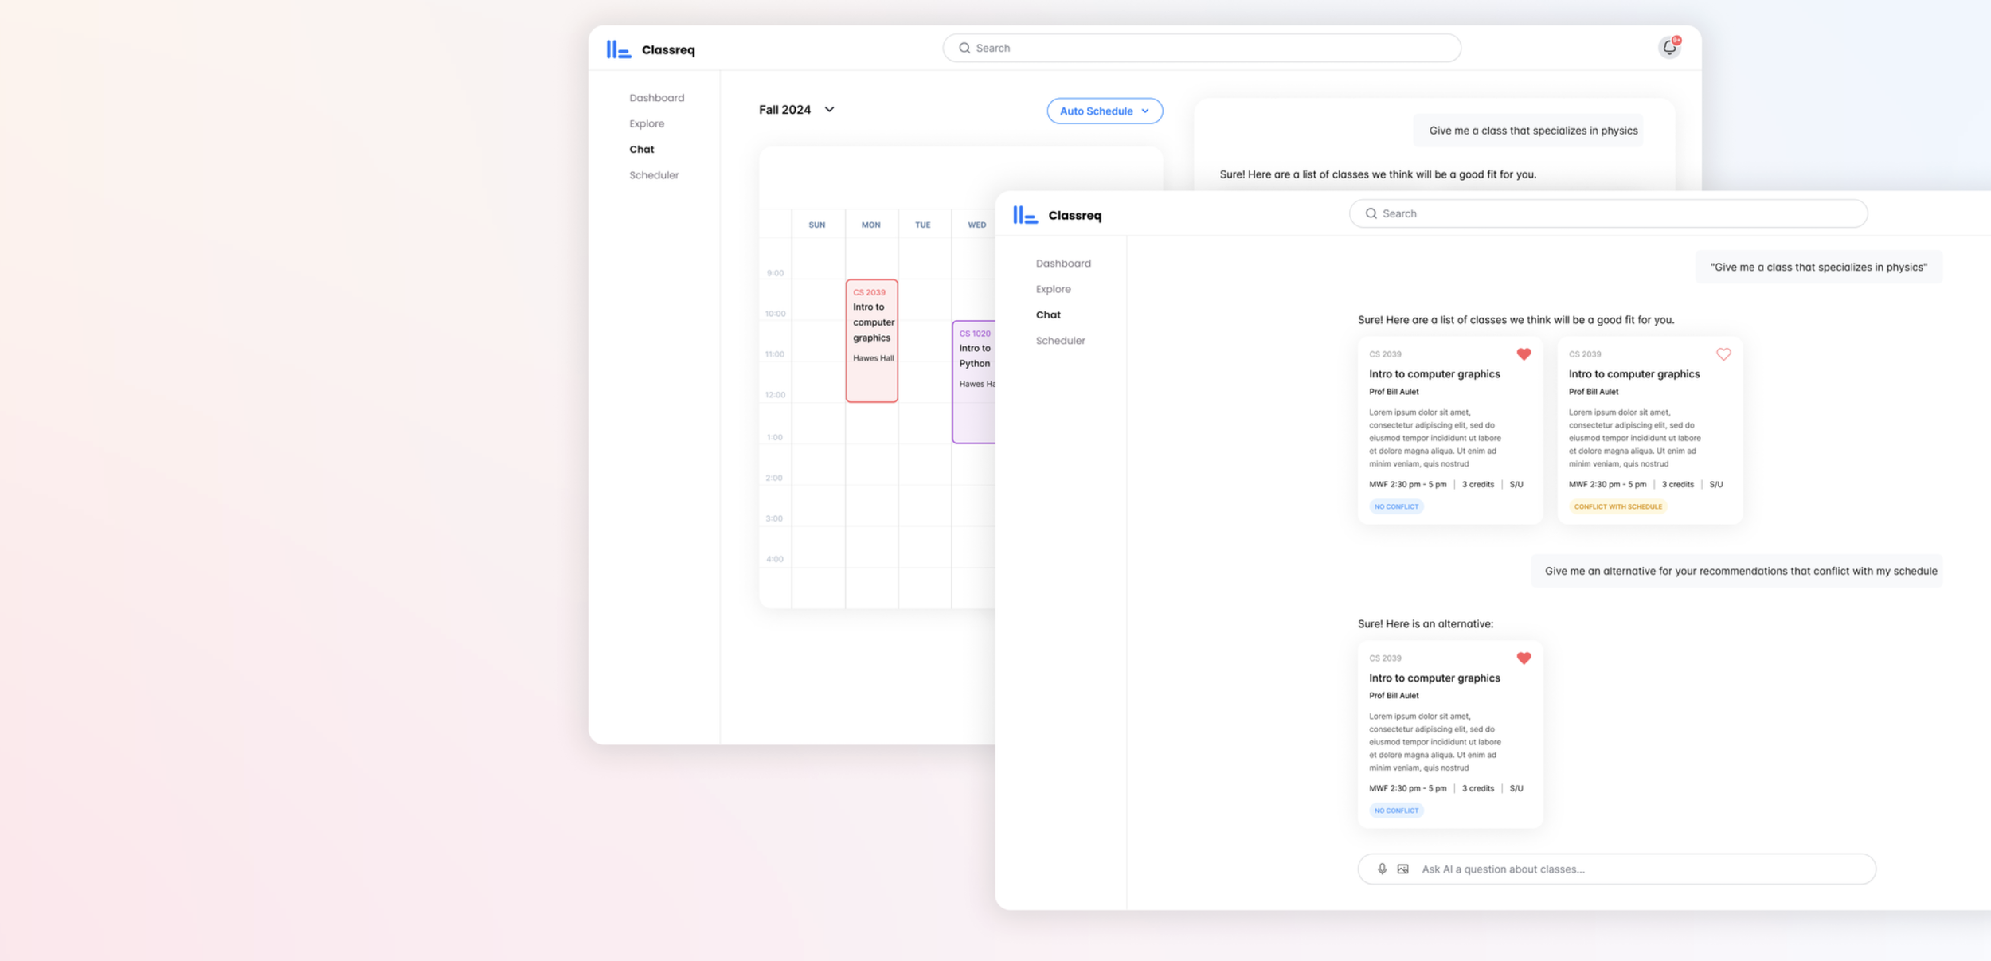Click search magnifier icon in back window
Viewport: 1991px width, 961px height.
pos(964,48)
